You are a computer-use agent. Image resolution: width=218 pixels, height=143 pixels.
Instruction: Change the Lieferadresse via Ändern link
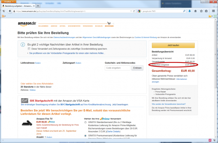pyautogui.click(x=38, y=63)
